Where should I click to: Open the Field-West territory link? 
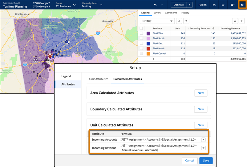tap(158, 33)
